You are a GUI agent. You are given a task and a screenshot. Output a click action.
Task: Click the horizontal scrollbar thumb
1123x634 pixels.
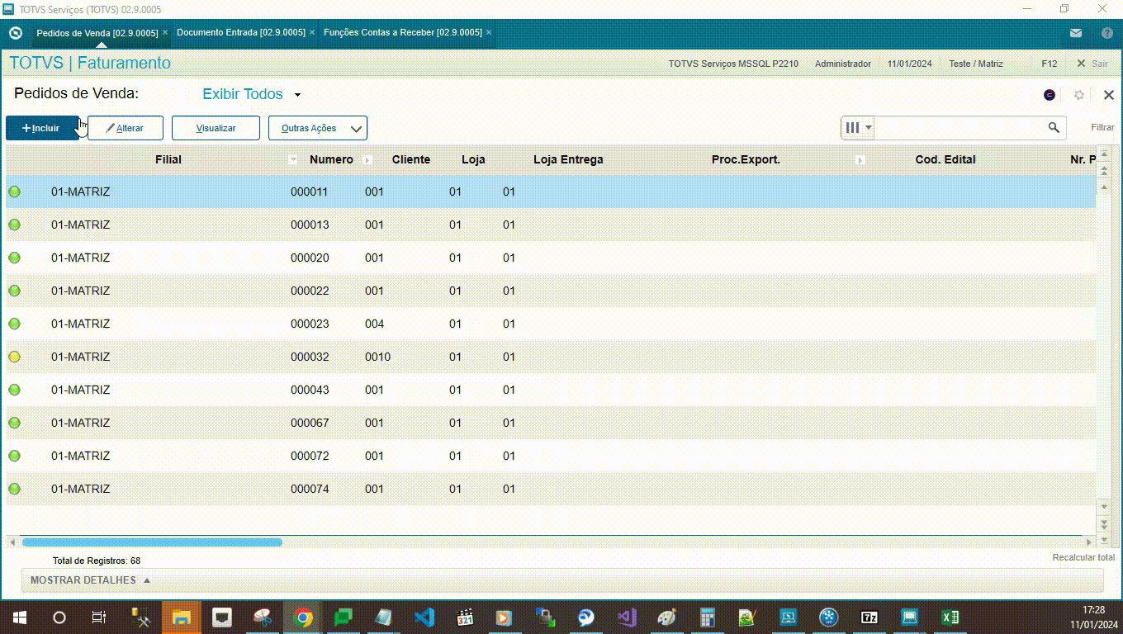point(152,542)
